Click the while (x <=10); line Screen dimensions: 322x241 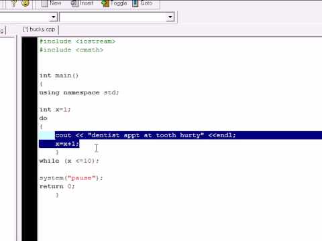(x=69, y=161)
